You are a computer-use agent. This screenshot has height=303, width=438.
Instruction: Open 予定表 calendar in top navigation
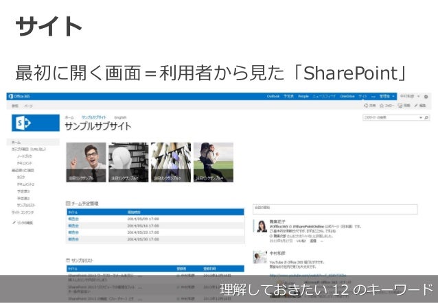point(288,96)
